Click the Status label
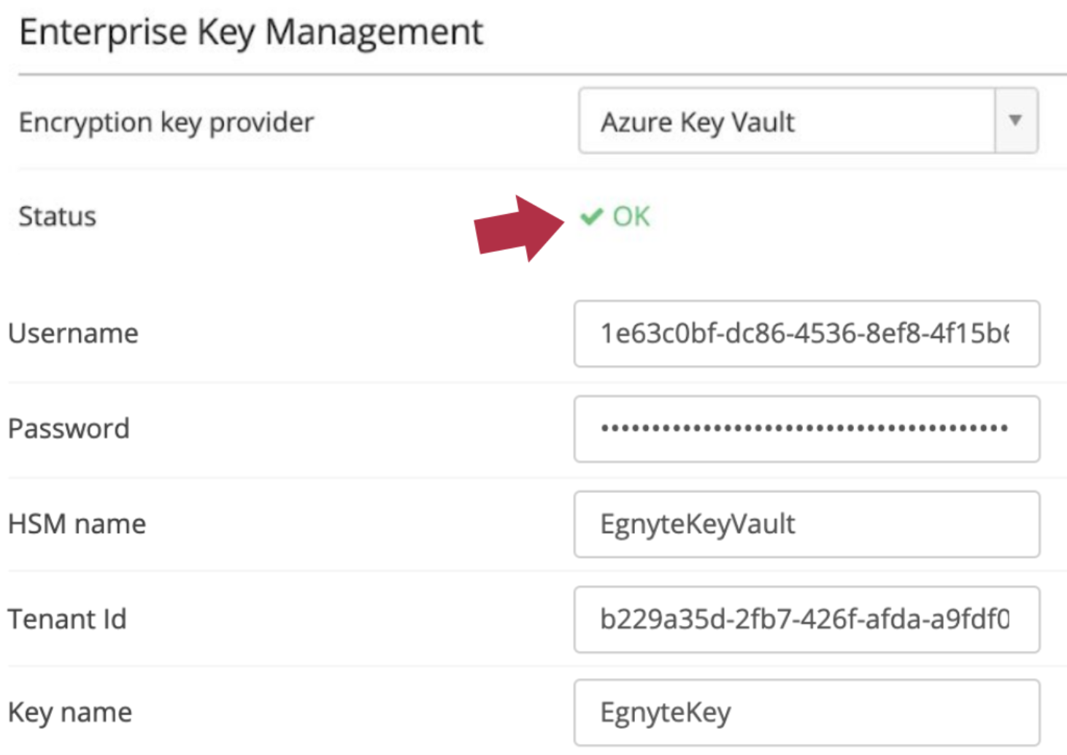The image size is (1067, 755). pos(57,217)
